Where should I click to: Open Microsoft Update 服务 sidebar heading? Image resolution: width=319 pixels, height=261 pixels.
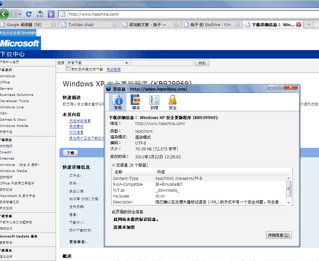[19, 236]
